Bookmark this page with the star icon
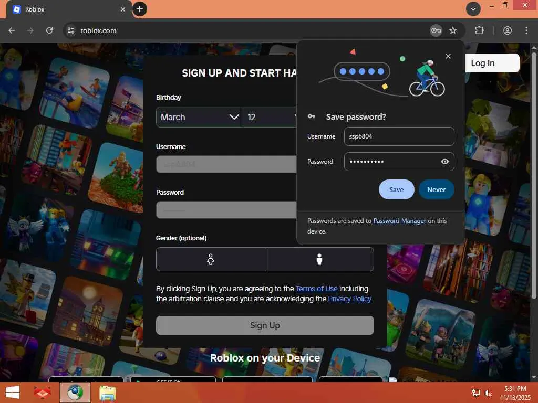 pos(453,30)
